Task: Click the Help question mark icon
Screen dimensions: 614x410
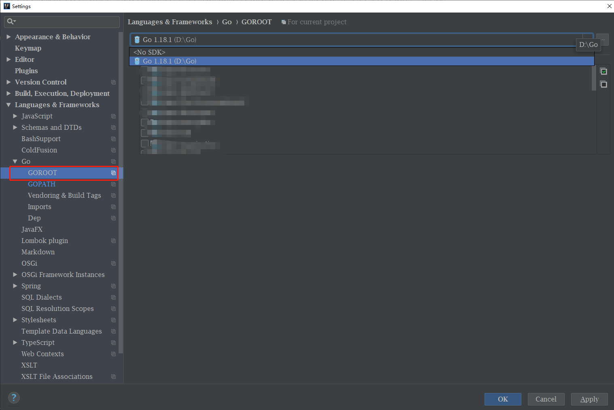Action: click(13, 397)
